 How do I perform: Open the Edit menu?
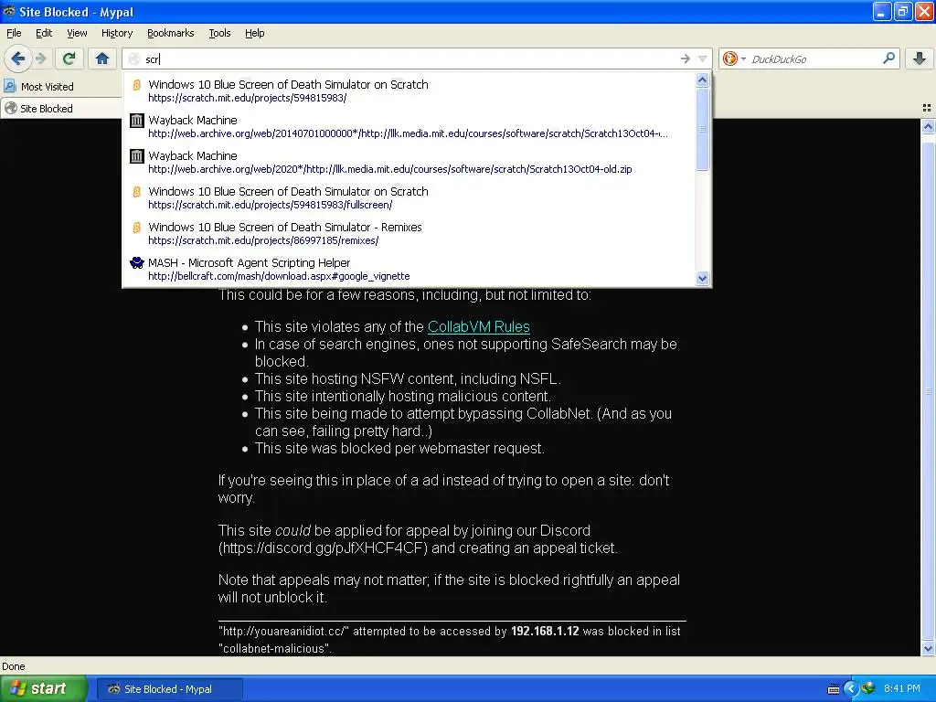[x=44, y=33]
